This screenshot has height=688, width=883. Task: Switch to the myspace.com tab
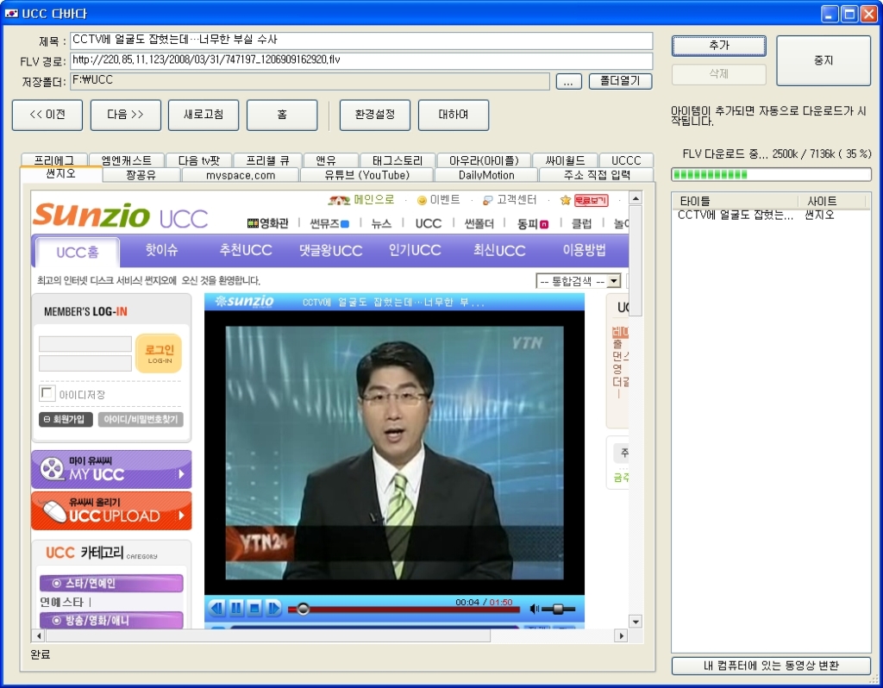(241, 175)
